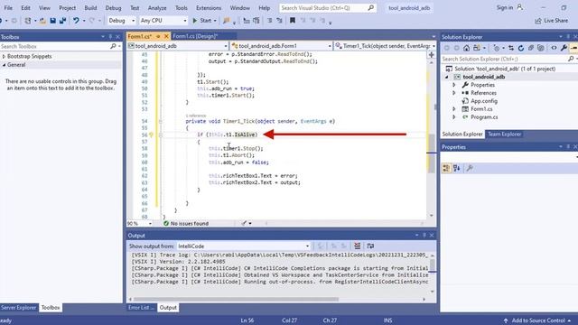The image size is (578, 325).
Task: Click Home icon in Solution Explorer
Action: click(x=466, y=48)
